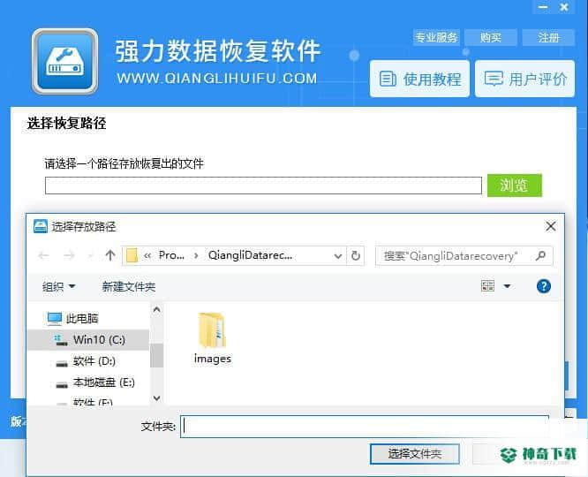Click the 购买 purchase item
The width and height of the screenshot is (588, 477).
click(491, 37)
